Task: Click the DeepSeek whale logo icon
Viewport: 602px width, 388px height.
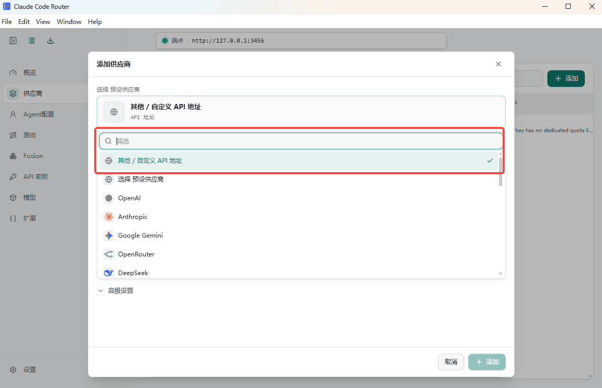Action: tap(109, 273)
